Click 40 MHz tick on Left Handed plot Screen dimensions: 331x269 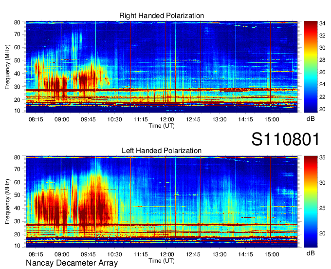pos(17,209)
